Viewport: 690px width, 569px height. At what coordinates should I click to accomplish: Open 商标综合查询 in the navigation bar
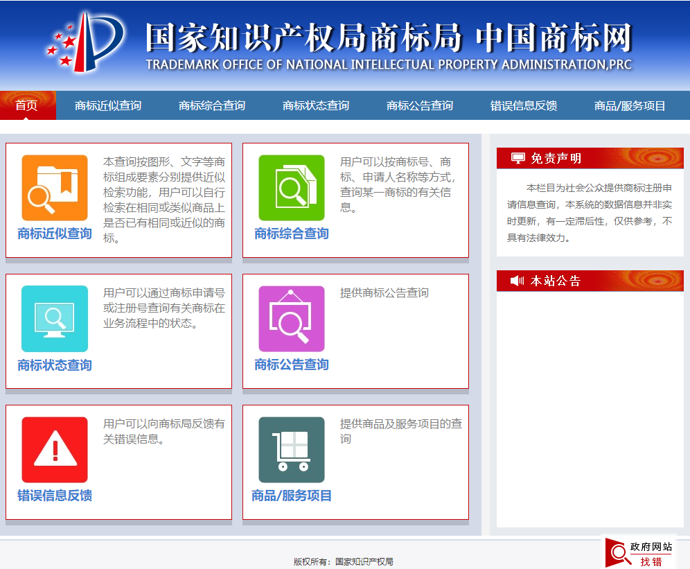click(212, 105)
